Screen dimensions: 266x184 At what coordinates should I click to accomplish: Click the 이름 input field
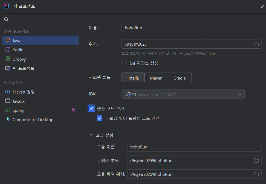(164, 27)
